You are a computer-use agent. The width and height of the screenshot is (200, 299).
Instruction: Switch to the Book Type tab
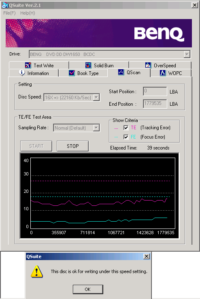tap(83, 73)
